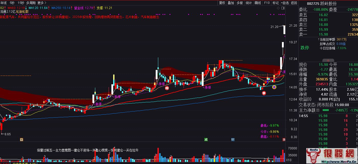Click the red 季 circle icon on chart

pyautogui.click(x=264, y=93)
